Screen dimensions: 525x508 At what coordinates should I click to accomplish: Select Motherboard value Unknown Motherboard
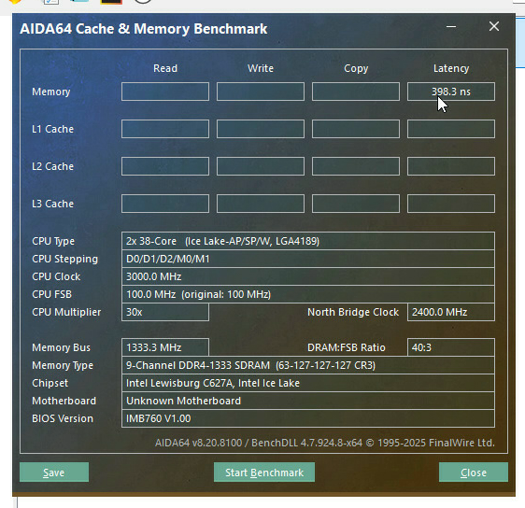tap(308, 401)
